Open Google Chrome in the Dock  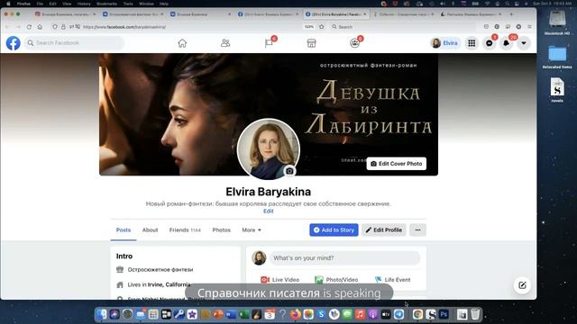(417, 314)
